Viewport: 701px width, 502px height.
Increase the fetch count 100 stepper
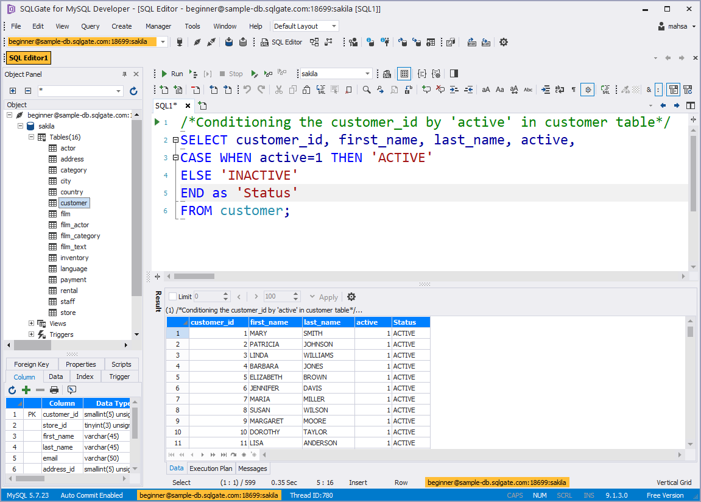[295, 294]
